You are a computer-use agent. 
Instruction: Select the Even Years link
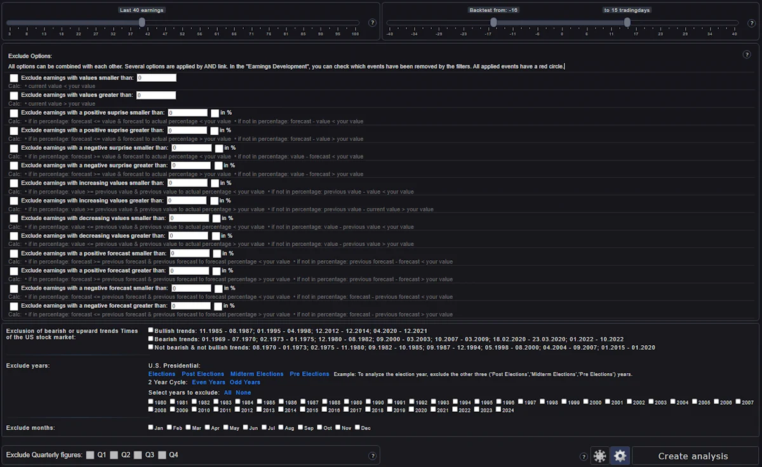point(208,383)
